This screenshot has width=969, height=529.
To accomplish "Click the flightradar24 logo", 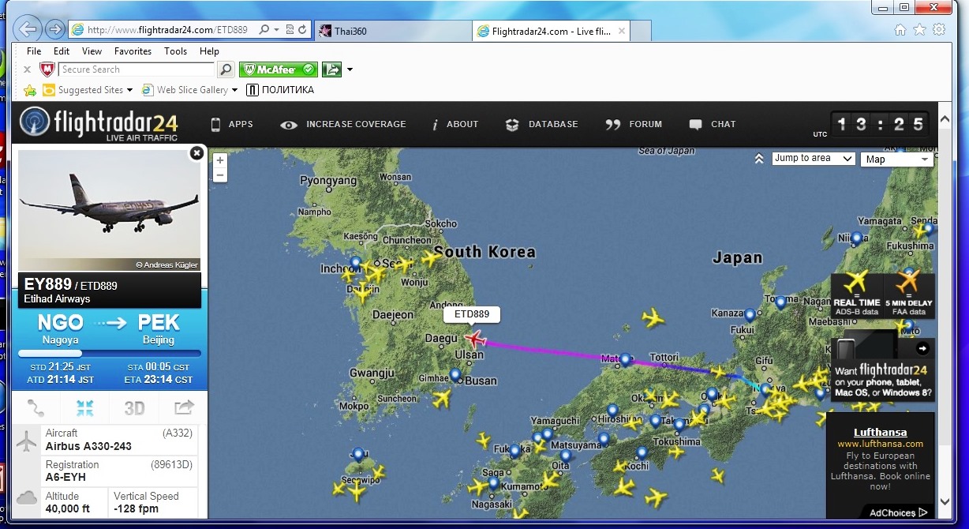I will click(99, 124).
